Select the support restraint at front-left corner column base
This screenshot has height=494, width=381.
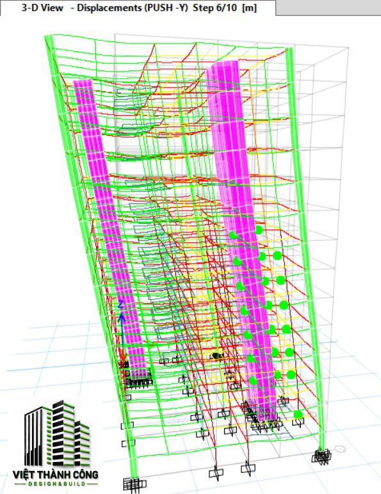coord(134,484)
